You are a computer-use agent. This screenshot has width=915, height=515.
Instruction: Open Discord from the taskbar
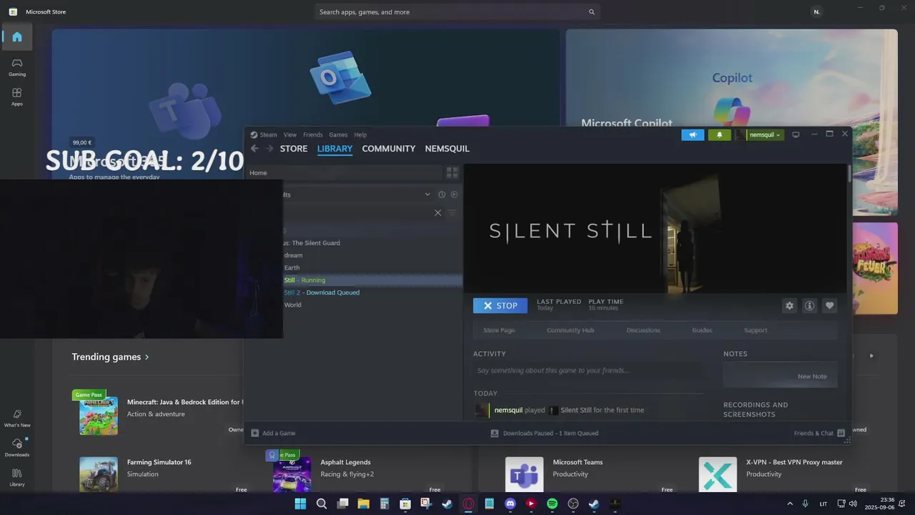510,504
